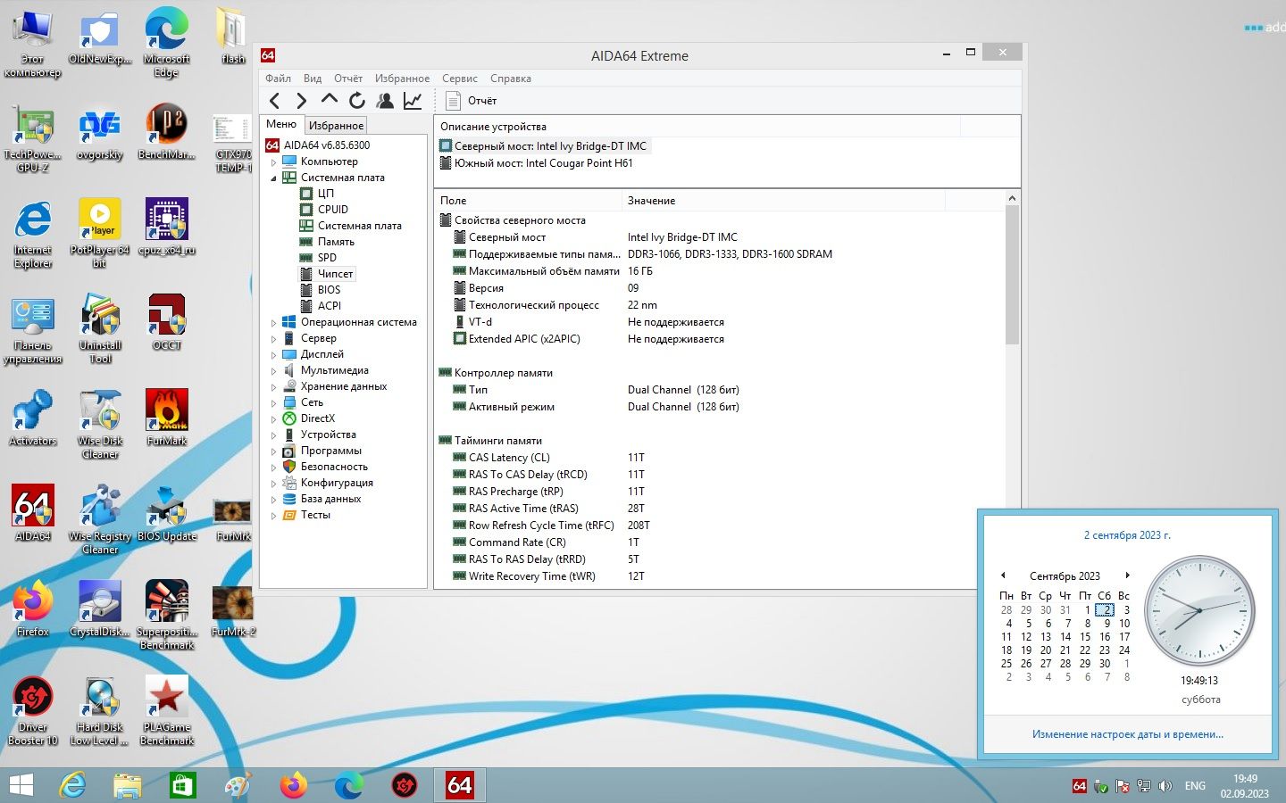The height and width of the screenshot is (803, 1286).
Task: Click the Отчёт report toolbar button
Action: click(471, 101)
